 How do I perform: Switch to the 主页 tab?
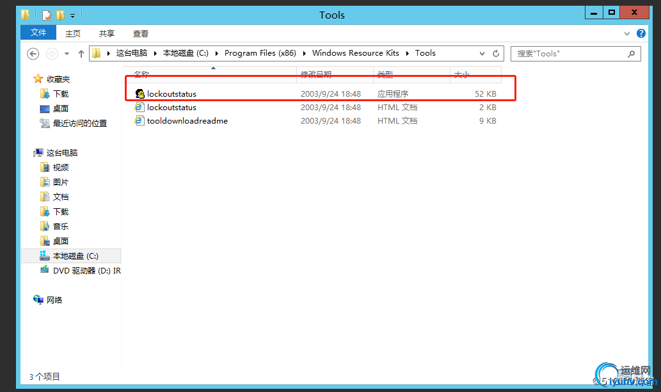(x=73, y=33)
